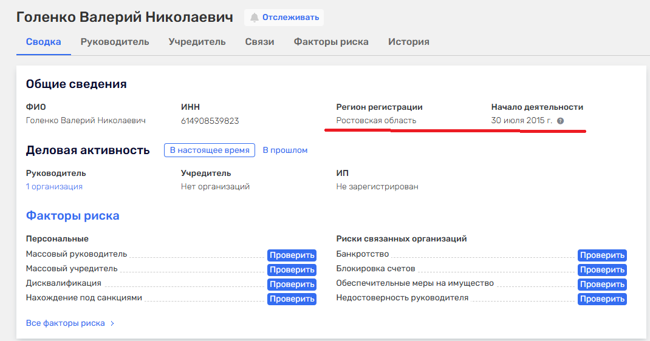Switch to the Руководитель tab
This screenshot has height=341, width=650.
point(115,42)
